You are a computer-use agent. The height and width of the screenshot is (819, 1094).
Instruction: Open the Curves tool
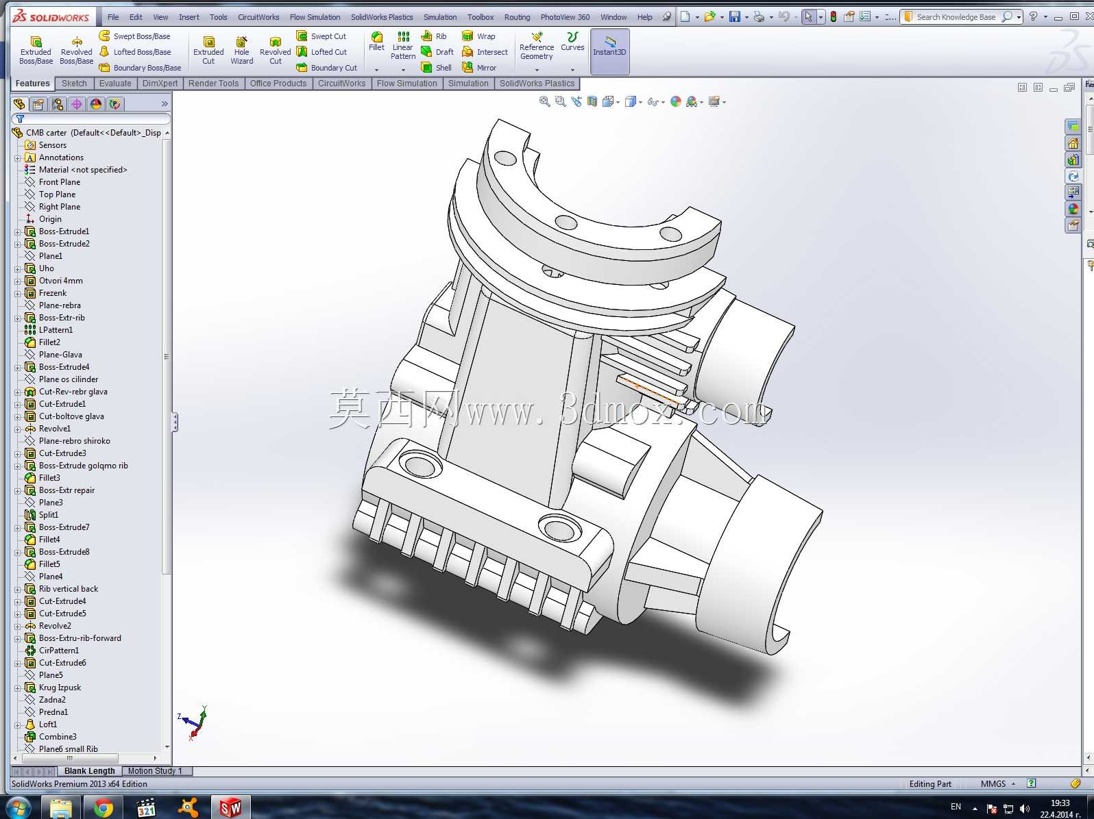coord(572,41)
